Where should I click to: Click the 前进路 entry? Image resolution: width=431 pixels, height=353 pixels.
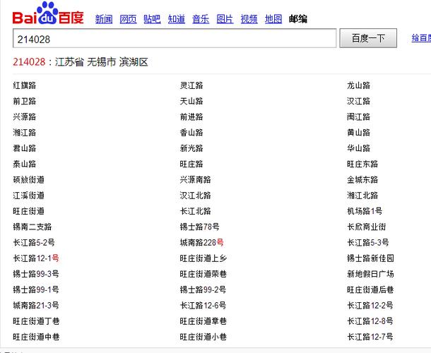[x=191, y=116]
